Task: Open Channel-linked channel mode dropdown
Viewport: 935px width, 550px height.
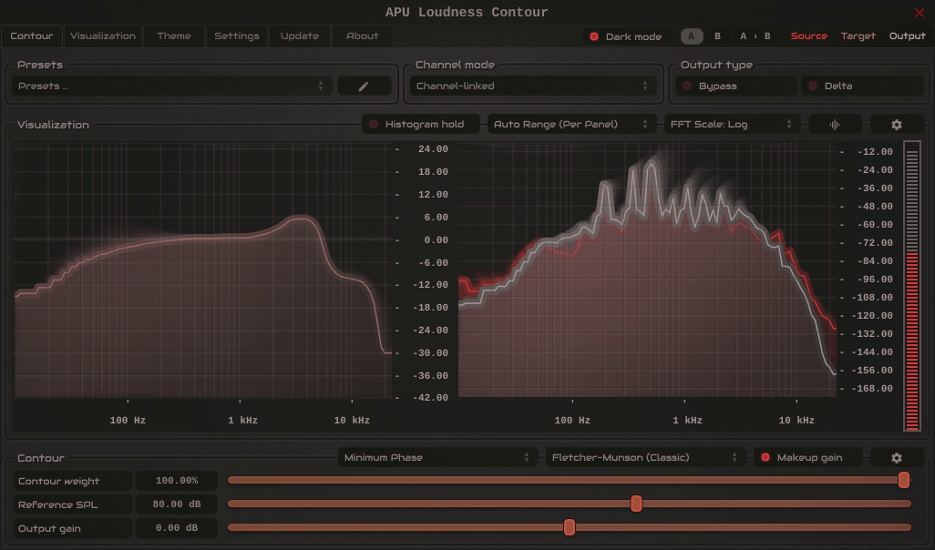Action: coord(532,86)
